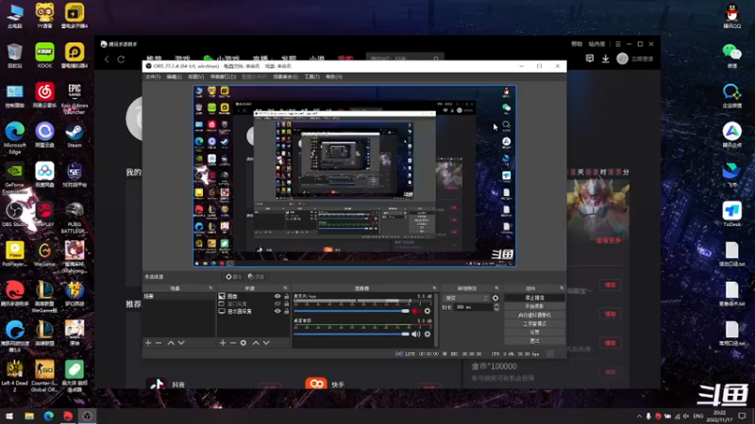Open scene transition properties gear
Screen dimensions: 755x424
click(495, 298)
